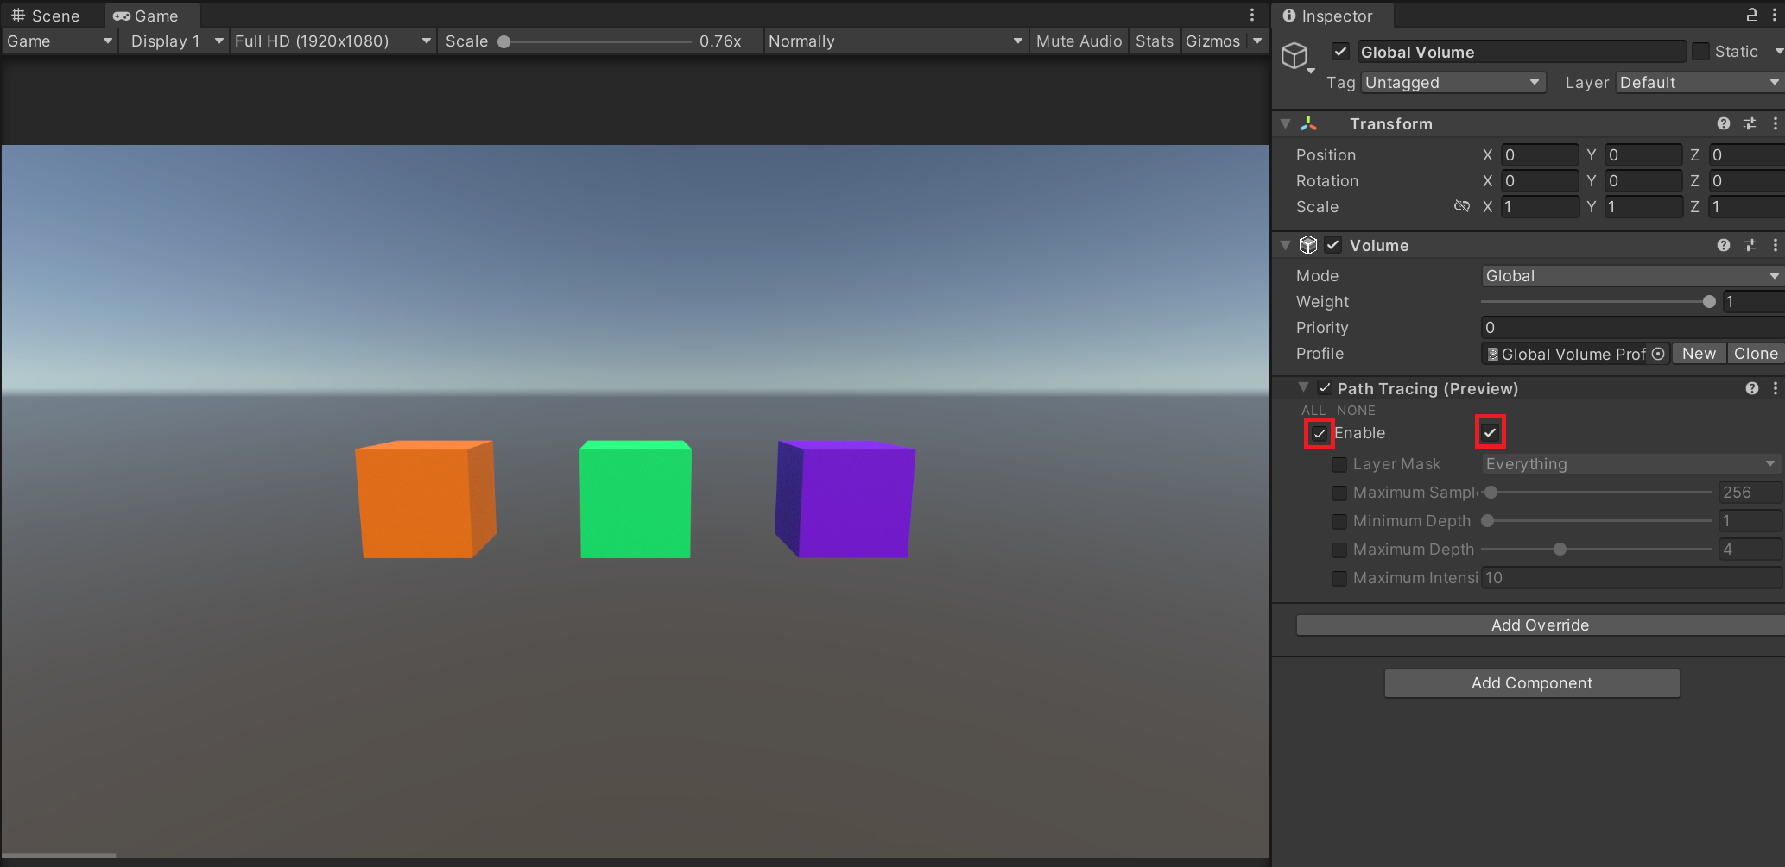Enable the Maximum Depth override checkbox
The height and width of the screenshot is (867, 1785).
click(x=1339, y=550)
